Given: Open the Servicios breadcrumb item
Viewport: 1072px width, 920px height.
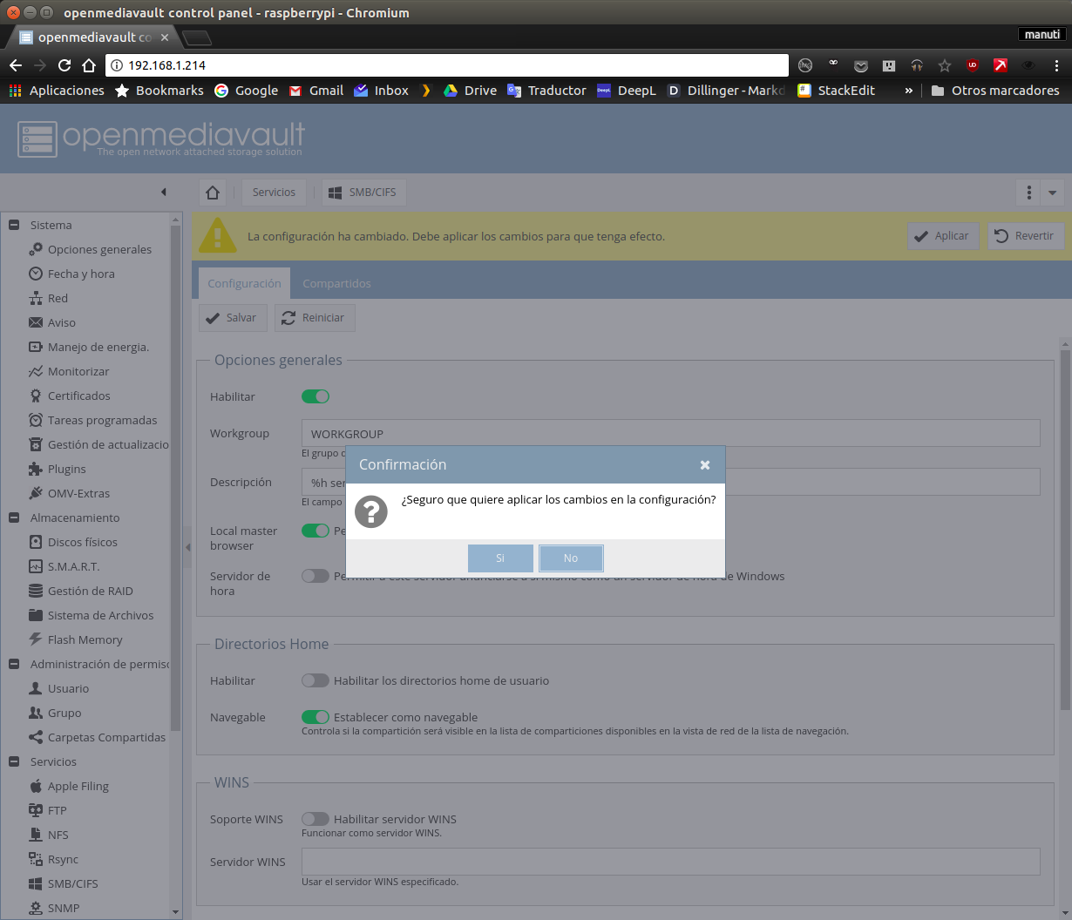Looking at the screenshot, I should tap(274, 193).
